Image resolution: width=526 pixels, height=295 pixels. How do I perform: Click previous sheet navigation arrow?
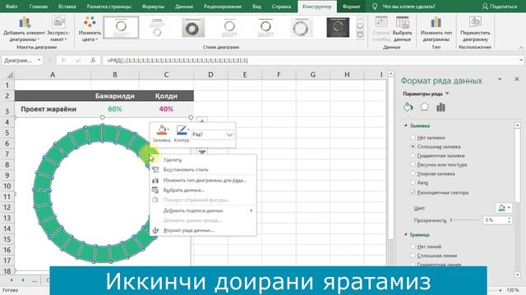point(12,280)
